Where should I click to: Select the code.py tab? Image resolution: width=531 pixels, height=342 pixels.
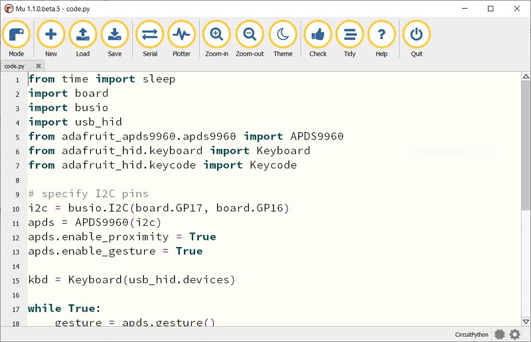[15, 66]
